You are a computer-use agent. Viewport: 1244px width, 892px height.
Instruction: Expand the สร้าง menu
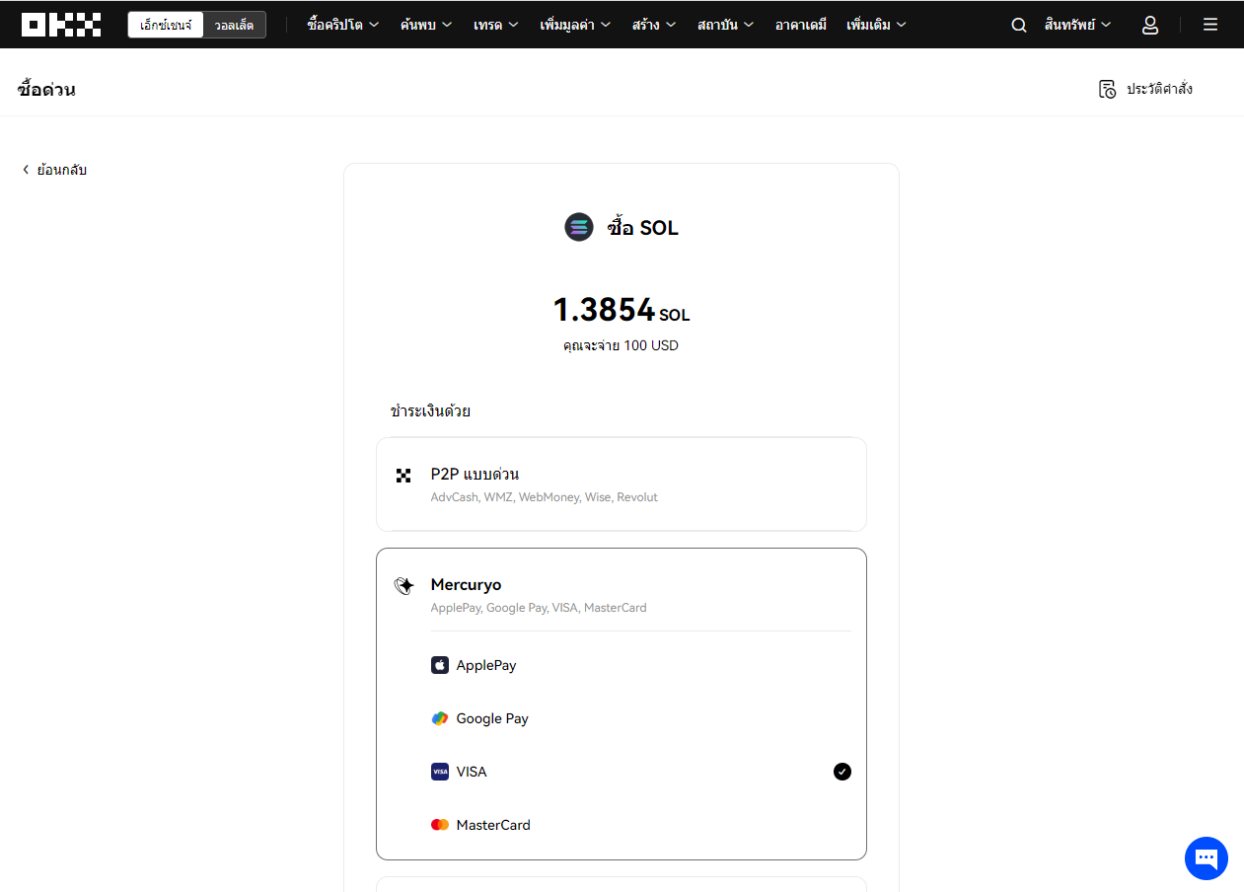[654, 25]
